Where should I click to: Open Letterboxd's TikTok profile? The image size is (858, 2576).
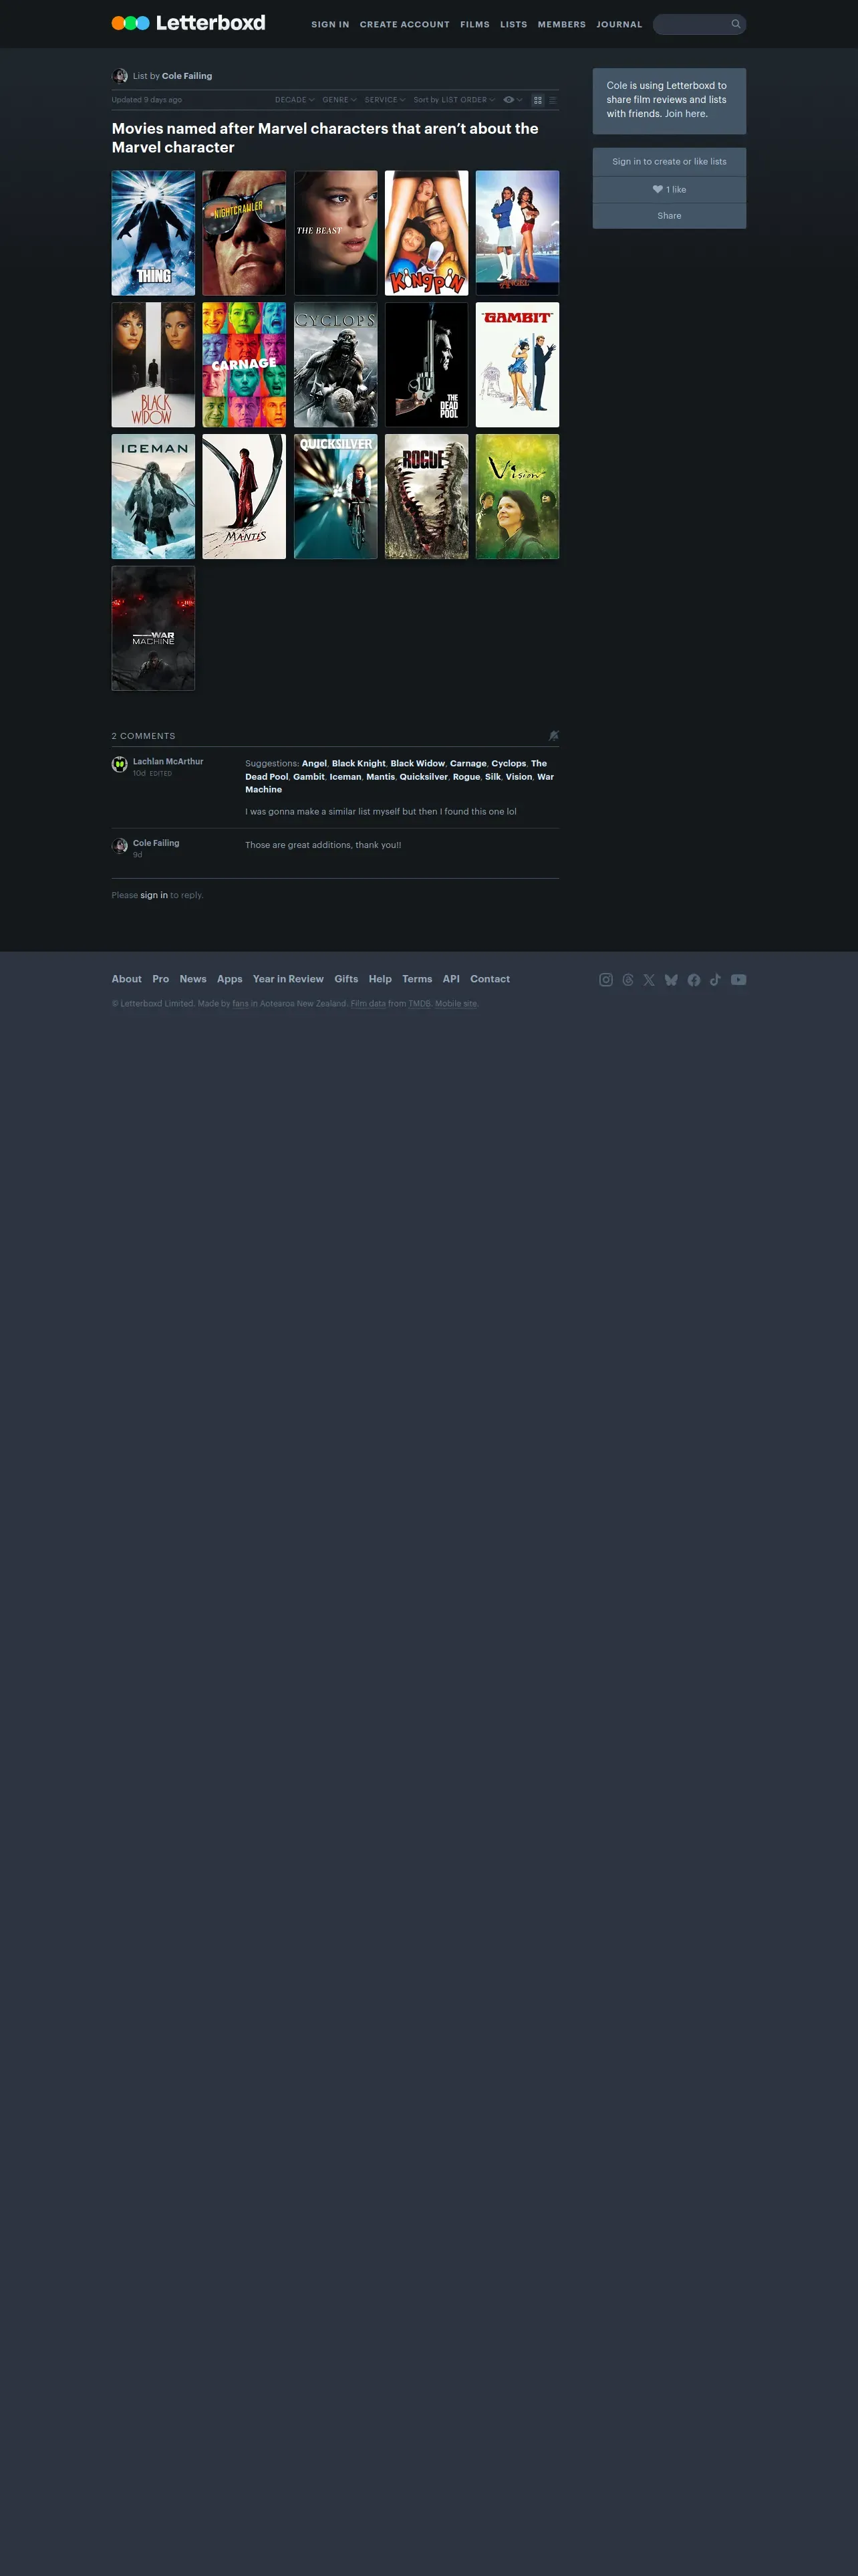tap(715, 980)
